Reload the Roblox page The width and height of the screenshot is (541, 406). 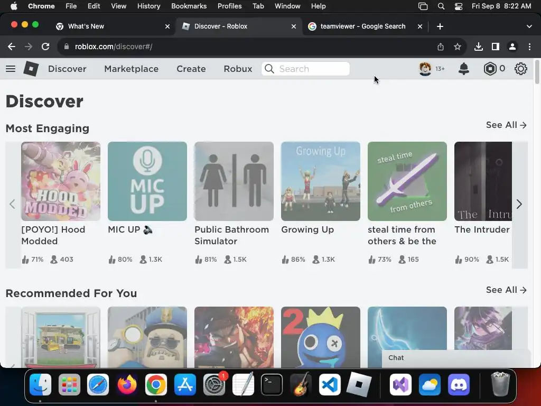(x=45, y=47)
